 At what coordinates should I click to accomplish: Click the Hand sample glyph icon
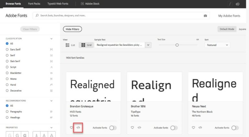[x=51, y=85]
